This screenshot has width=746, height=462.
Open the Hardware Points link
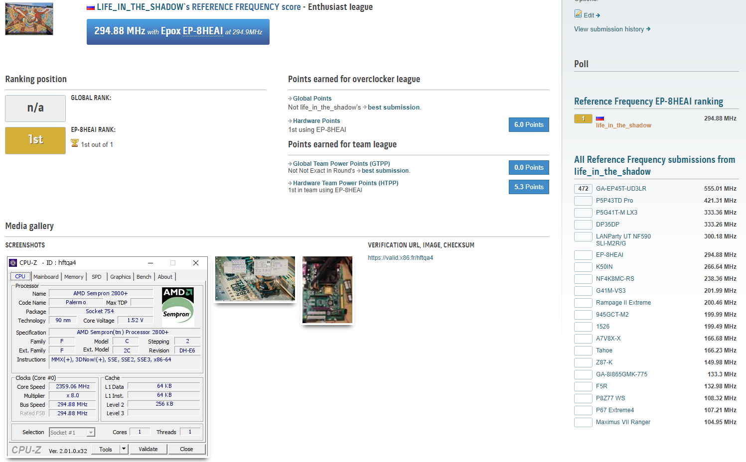click(316, 121)
